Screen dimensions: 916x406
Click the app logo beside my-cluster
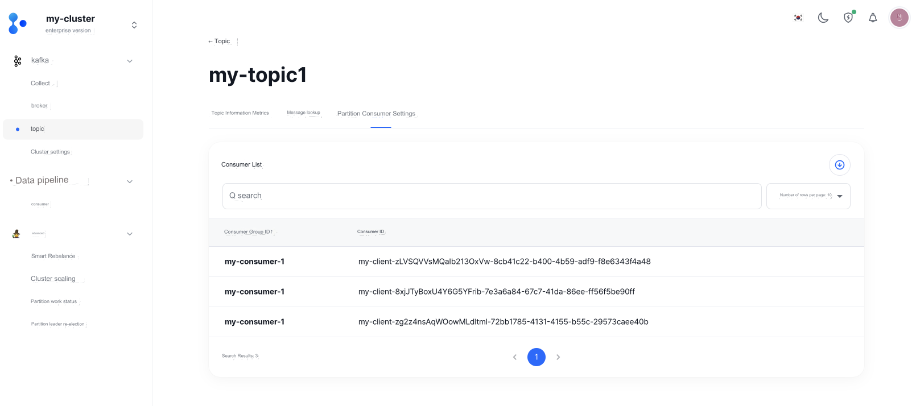pos(17,24)
